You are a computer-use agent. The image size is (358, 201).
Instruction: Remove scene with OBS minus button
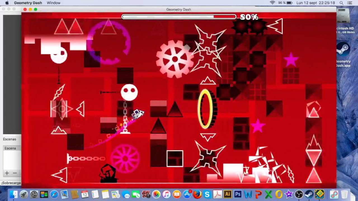tap(15, 173)
